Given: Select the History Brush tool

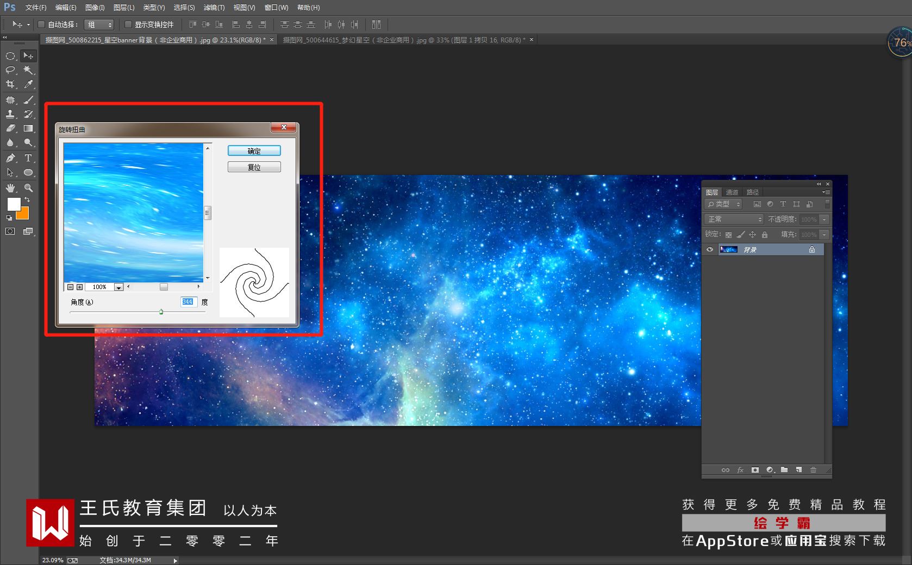Looking at the screenshot, I should point(28,114).
